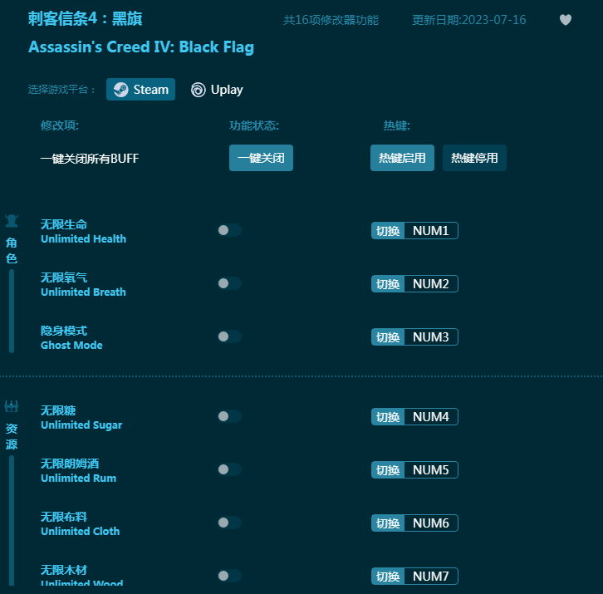The image size is (603, 594).
Task: Click the 更新日期:2023-07-16 text
Action: point(469,20)
